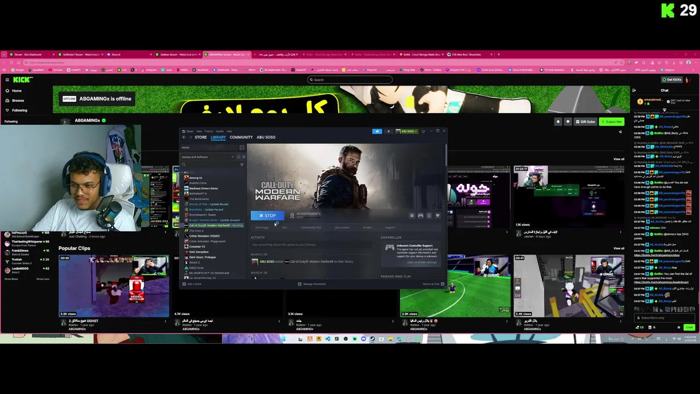Screen dimensions: 700x394
Task: Stop the running Call of Duty game
Action: [267, 216]
